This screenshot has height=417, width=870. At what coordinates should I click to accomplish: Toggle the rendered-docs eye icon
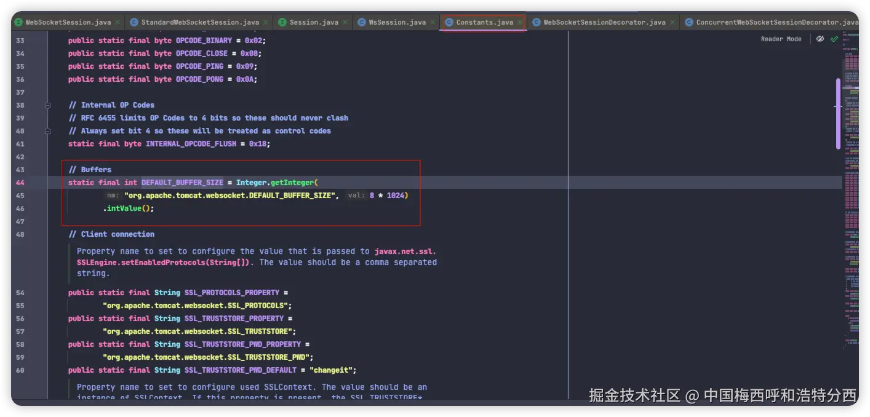pos(820,39)
